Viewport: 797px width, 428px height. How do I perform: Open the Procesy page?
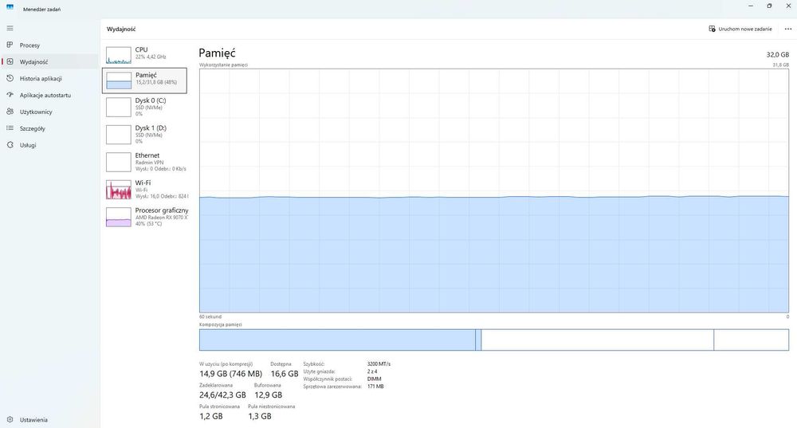[49, 45]
